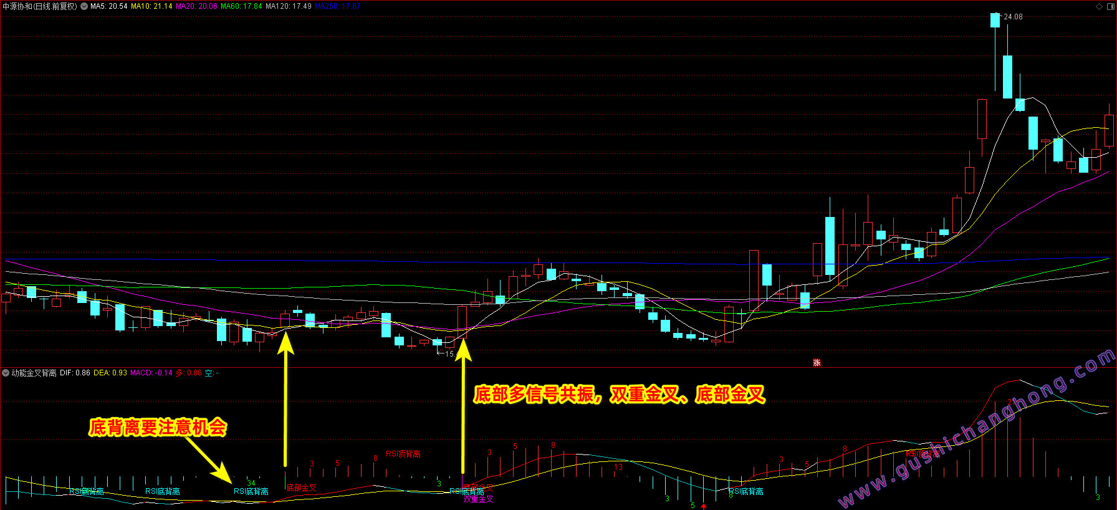
Task: Expand the 动能金叉背离 indicator dropdown arrow
Action: (x=6, y=373)
